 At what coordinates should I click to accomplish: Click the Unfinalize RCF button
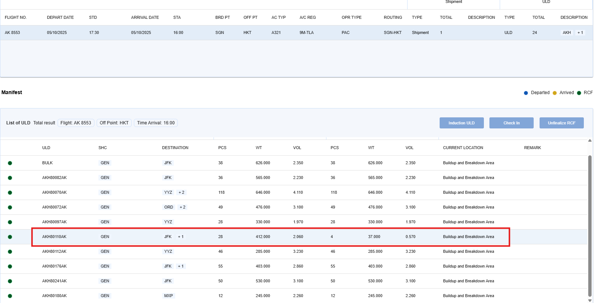(x=561, y=123)
